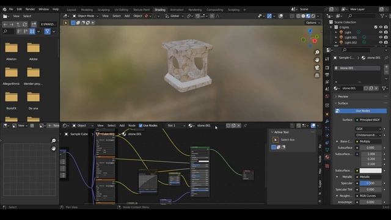Open the Allegorithmic folder
This screenshot has height=220, width=391.
coord(11,72)
